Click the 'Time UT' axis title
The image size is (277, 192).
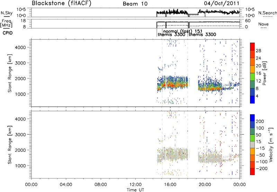click(x=135, y=190)
